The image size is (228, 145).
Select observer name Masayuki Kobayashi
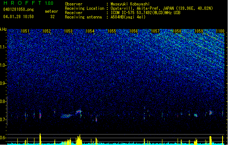tap(130, 4)
